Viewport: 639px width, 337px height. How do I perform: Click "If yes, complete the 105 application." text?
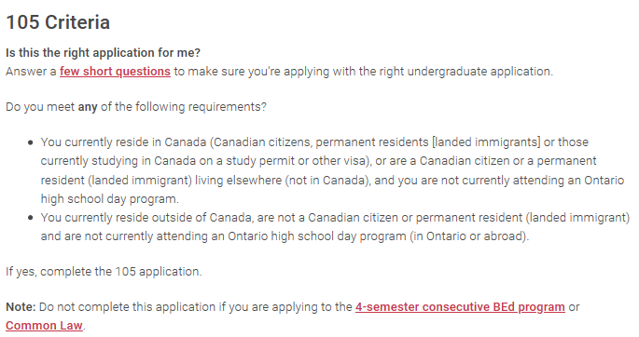(104, 272)
